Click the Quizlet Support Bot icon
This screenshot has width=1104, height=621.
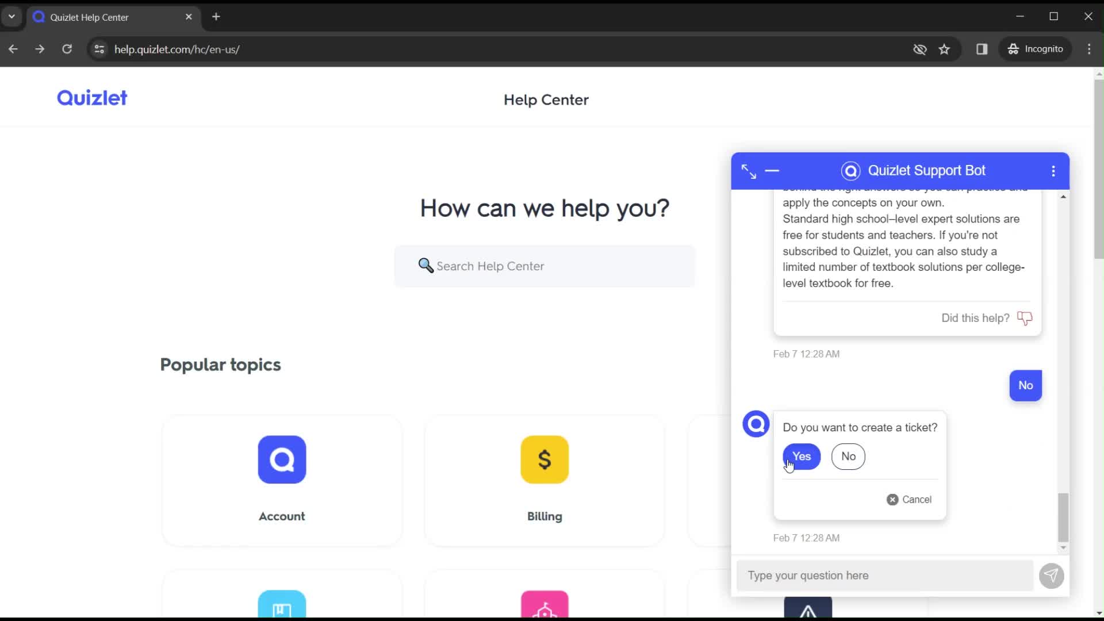point(851,171)
